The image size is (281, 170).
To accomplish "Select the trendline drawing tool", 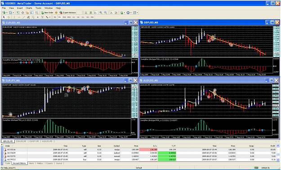I will point(24,17).
